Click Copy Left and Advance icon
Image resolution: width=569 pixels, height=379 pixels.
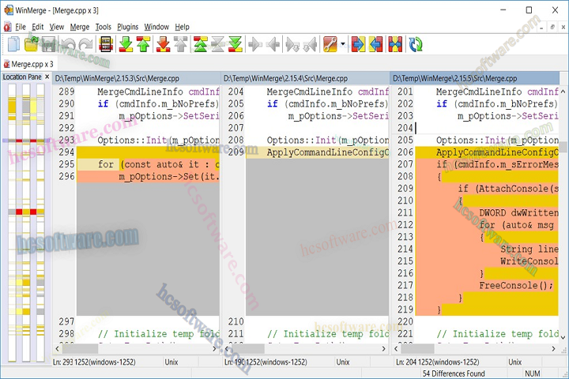(311, 44)
